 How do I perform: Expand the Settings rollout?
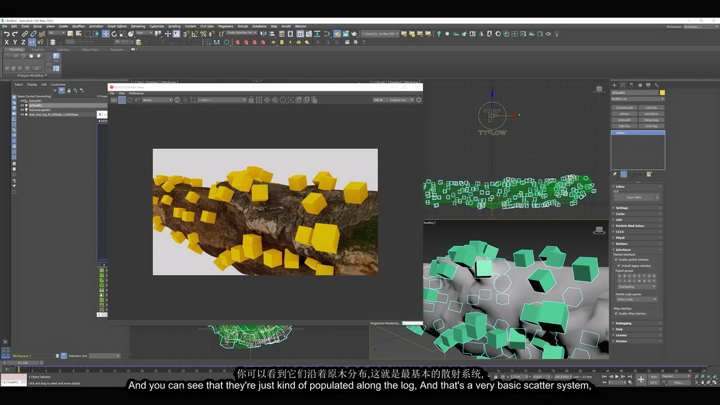pos(637,208)
